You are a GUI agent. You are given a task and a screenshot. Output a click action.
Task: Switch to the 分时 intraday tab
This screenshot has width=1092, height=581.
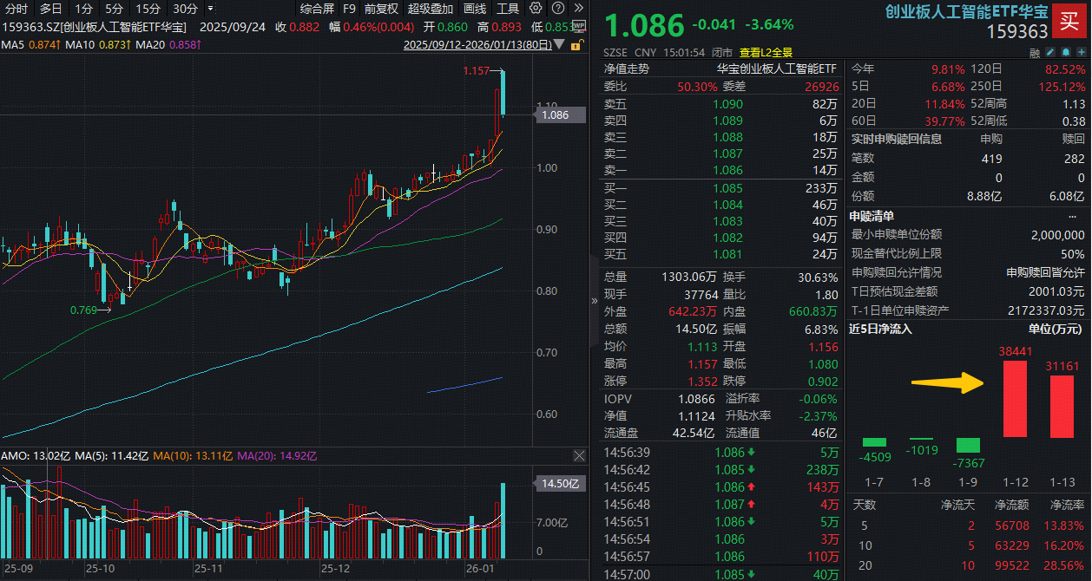(x=16, y=9)
